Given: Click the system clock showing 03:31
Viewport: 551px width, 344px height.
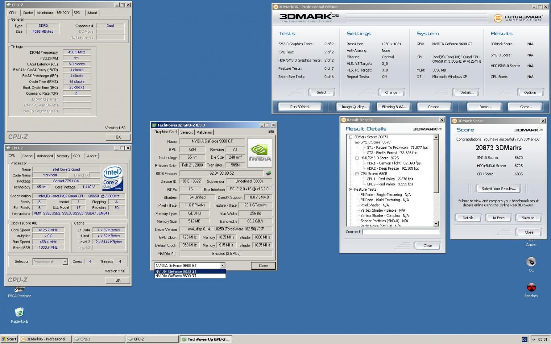Looking at the screenshot, I should [543, 339].
